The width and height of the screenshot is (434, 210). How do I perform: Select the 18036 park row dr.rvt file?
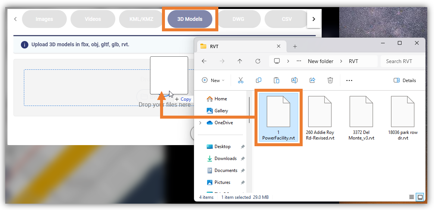coord(403,118)
